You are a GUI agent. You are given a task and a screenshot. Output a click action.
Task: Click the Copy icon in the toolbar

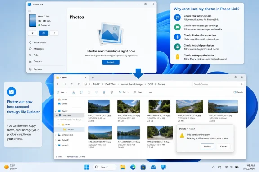pyautogui.click(x=81, y=92)
